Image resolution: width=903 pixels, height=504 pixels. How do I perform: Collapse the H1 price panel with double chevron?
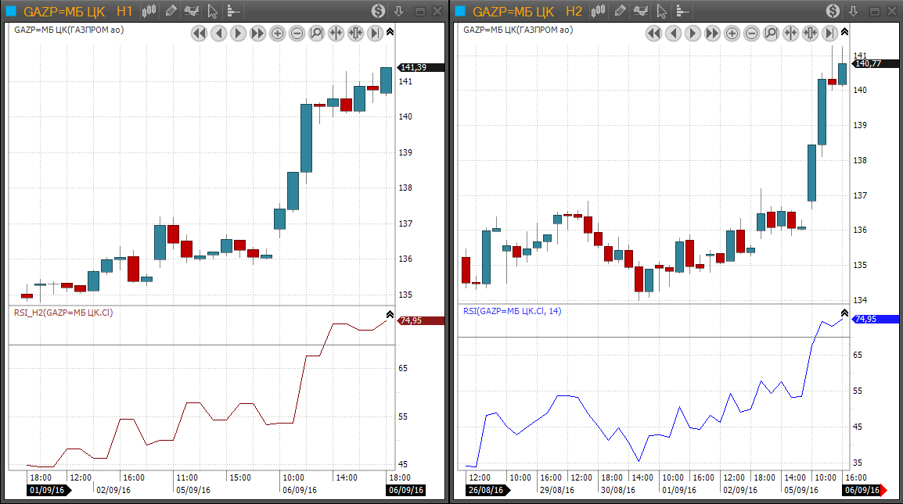click(390, 30)
